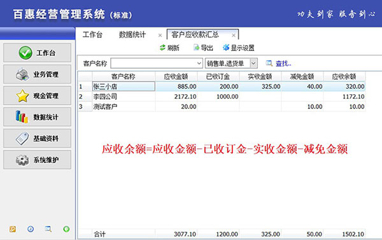Select customer cell 测试客户
Screen dimensions: 382x240
(124, 106)
